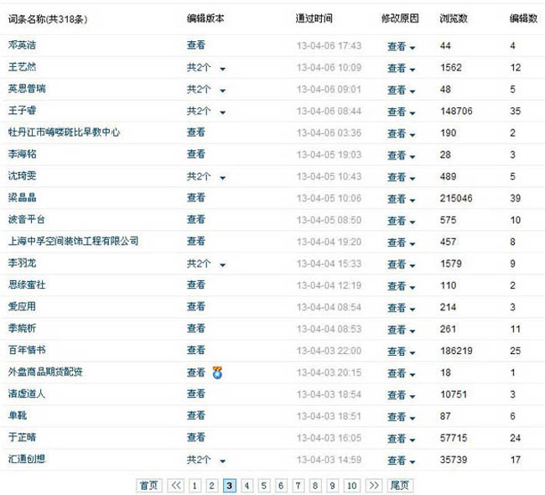
Task: Open 修改原因 dropdown for 邓英洁 row
Action: (401, 46)
